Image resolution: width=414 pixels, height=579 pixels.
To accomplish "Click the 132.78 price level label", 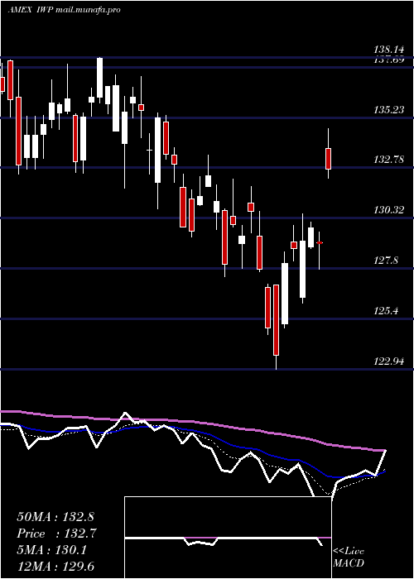I will (388, 160).
